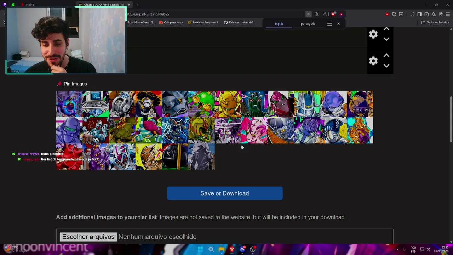453x255 pixels.
Task: Move the lower tier row down
Action: [386, 66]
